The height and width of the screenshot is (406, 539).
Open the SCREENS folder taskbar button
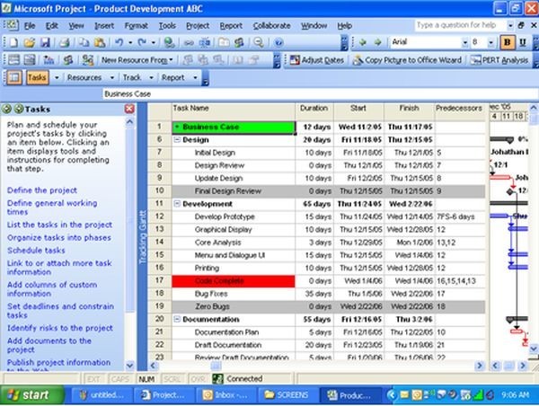point(287,395)
